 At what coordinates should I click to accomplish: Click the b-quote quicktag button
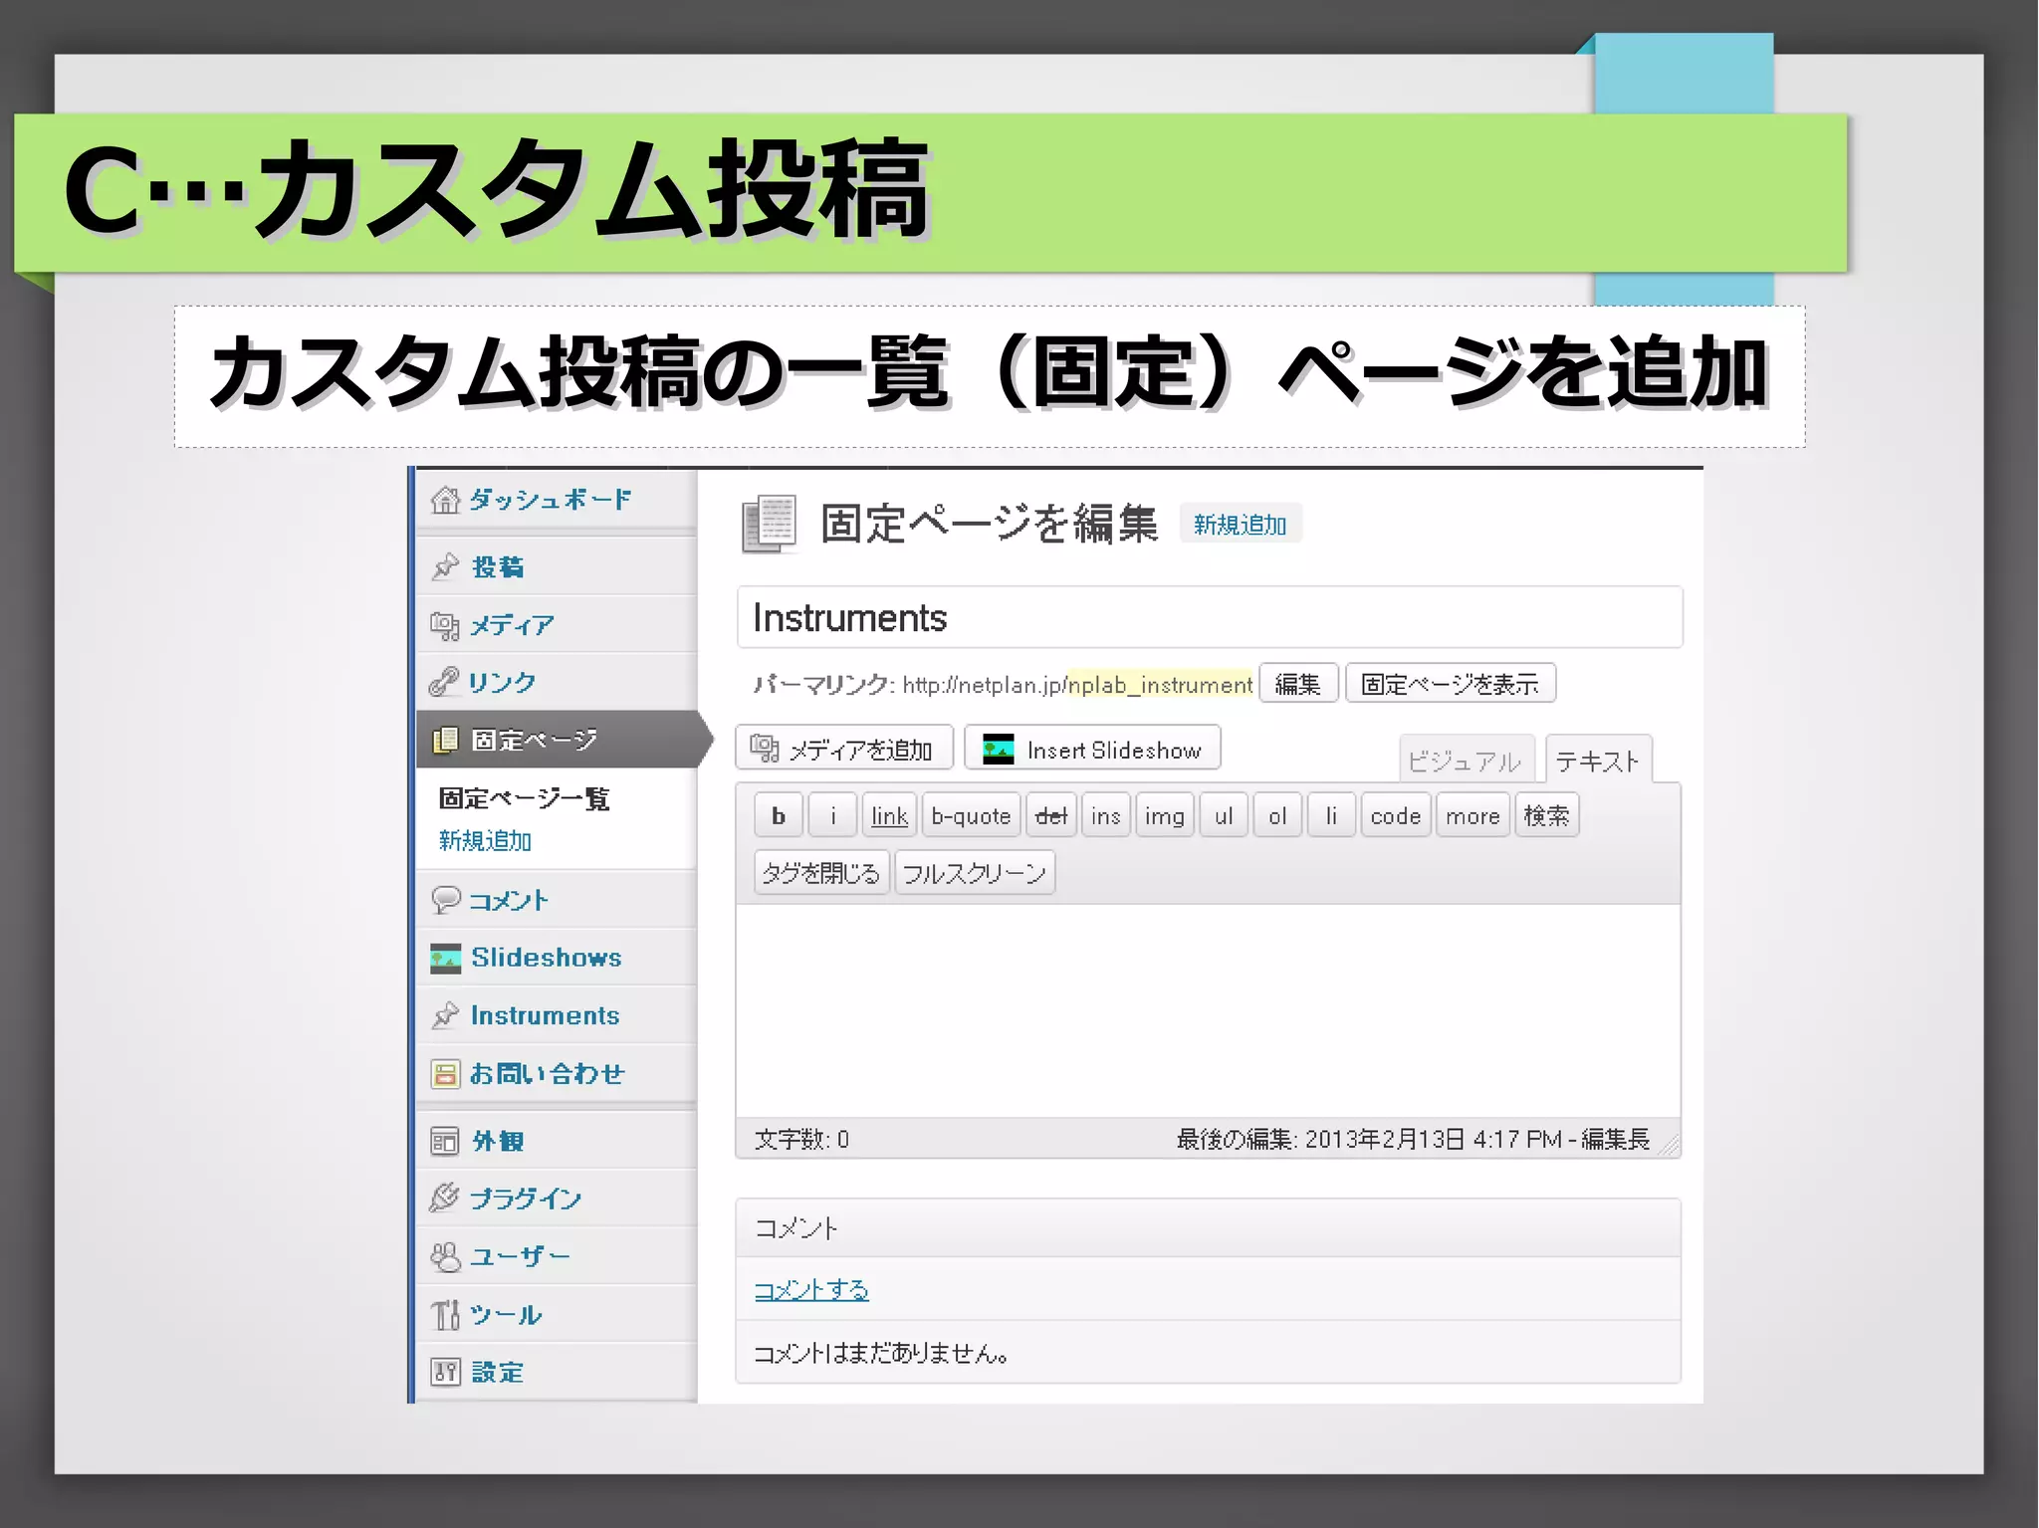(x=971, y=816)
